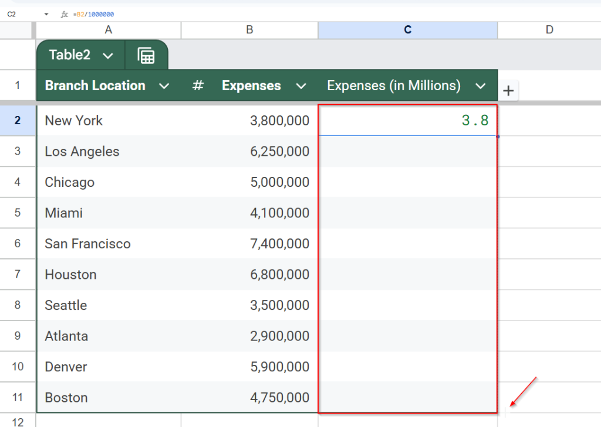601x427 pixels.
Task: Click the Table2 tab label
Action: 70,55
